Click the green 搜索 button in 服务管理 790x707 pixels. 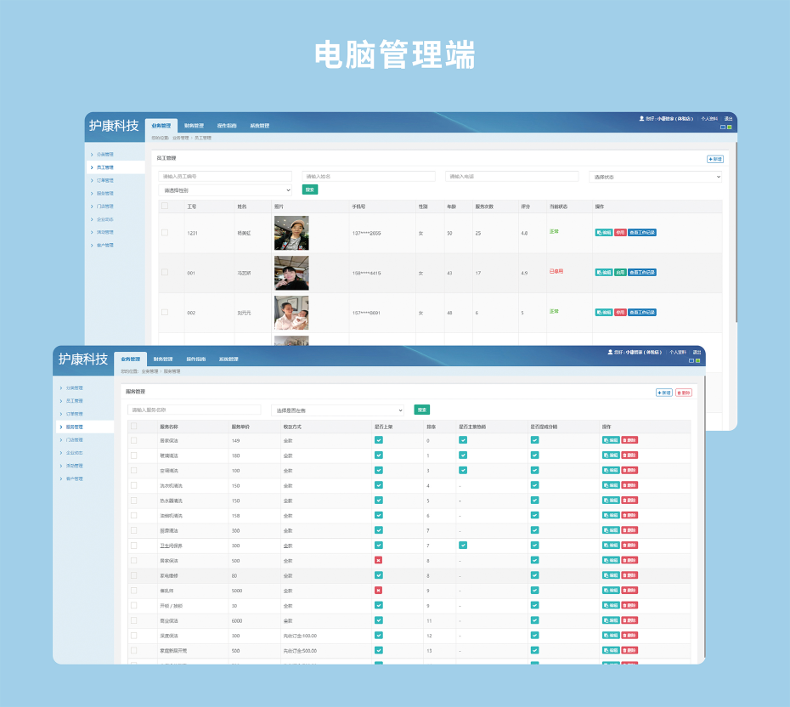[x=422, y=410]
